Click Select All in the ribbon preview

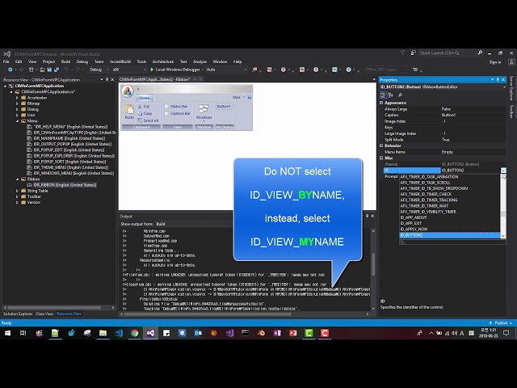(x=148, y=120)
